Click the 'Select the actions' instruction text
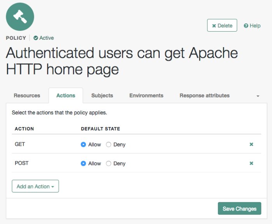 coord(59,113)
